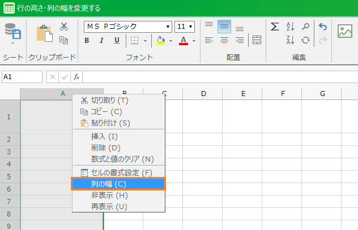This screenshot has height=230, width=358.
Task: Align text left
Action: [209, 40]
